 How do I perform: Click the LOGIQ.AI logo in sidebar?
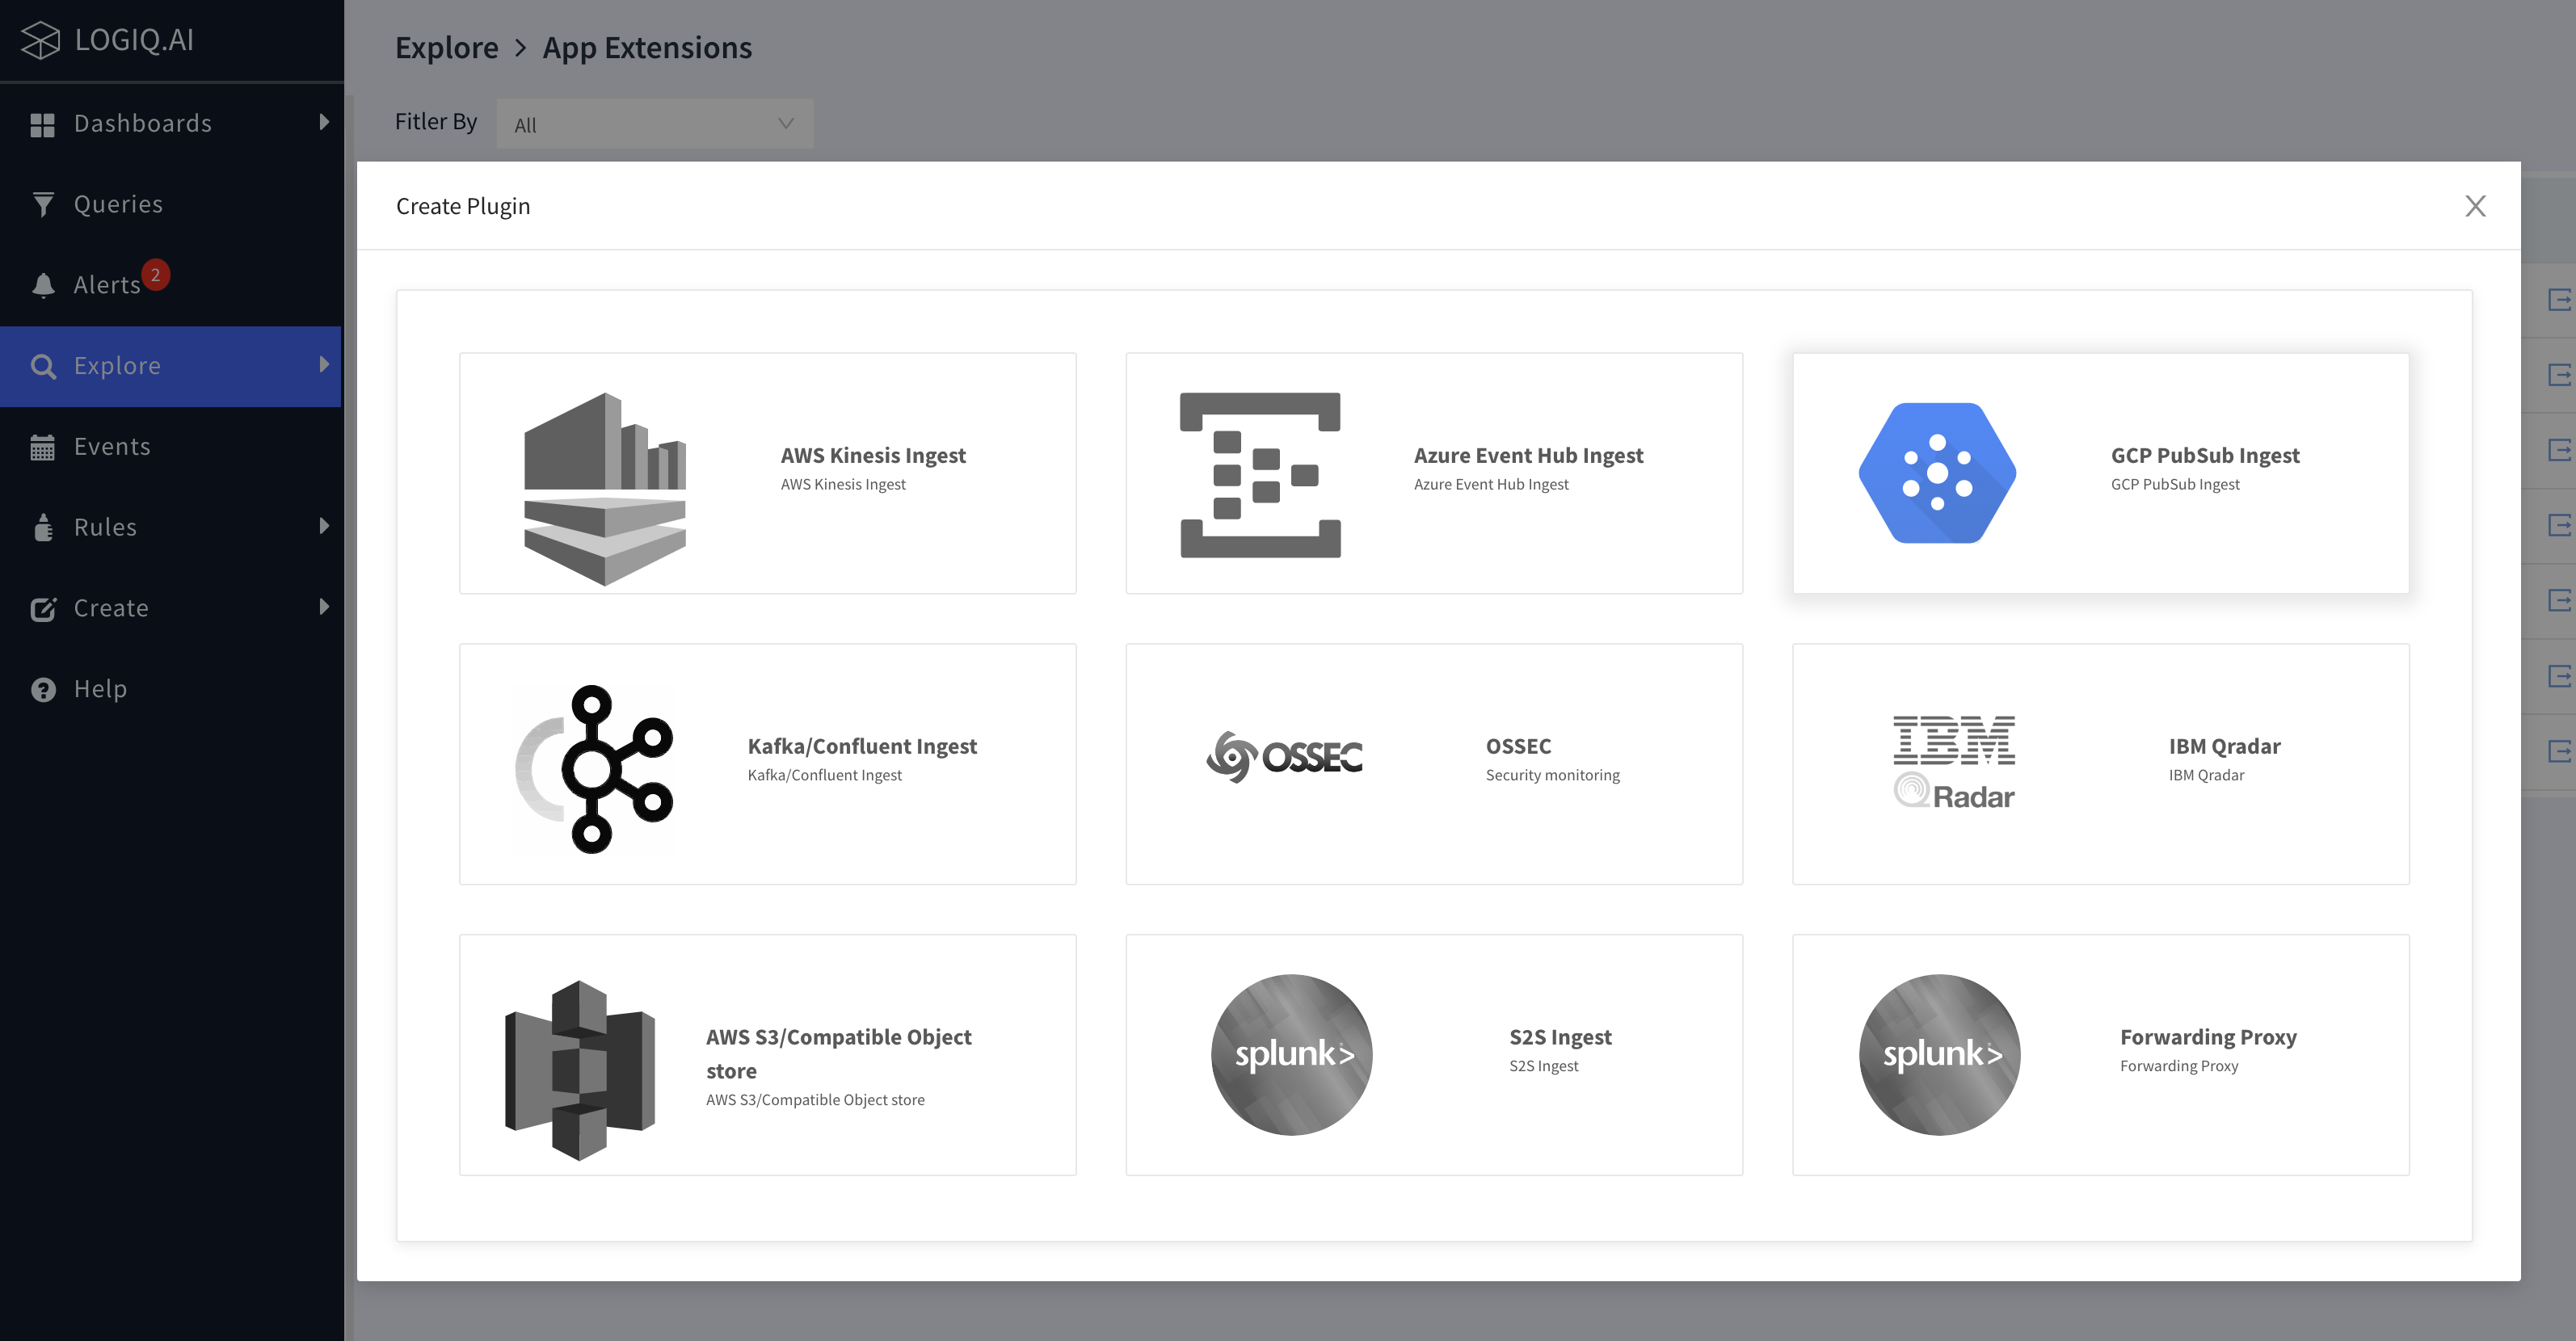pyautogui.click(x=107, y=39)
